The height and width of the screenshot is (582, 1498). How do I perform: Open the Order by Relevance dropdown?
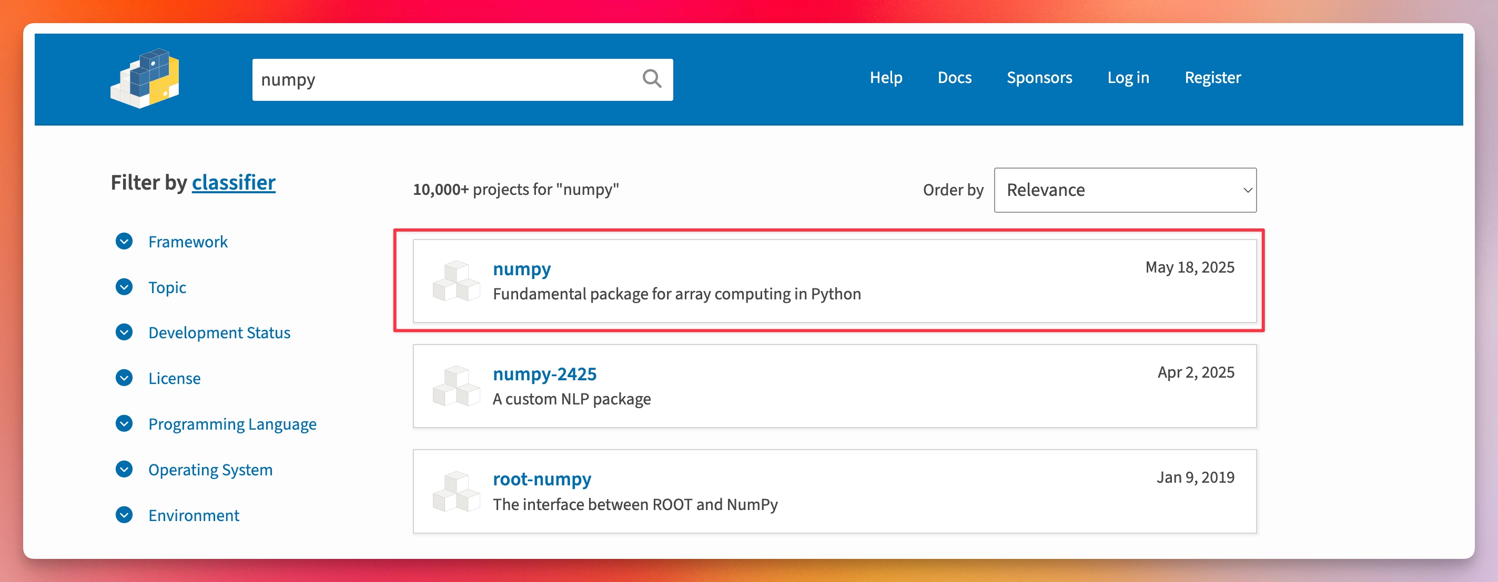click(1125, 190)
